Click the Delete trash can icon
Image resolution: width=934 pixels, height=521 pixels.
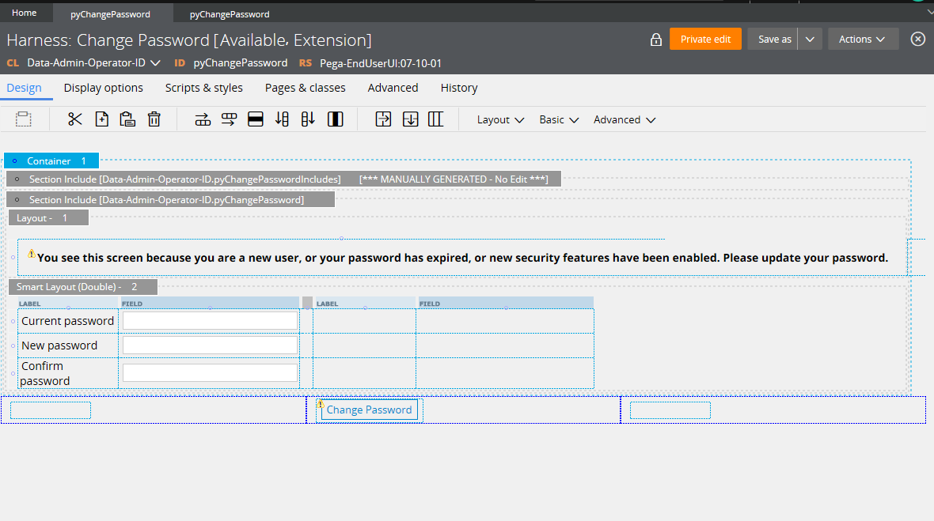(x=154, y=119)
